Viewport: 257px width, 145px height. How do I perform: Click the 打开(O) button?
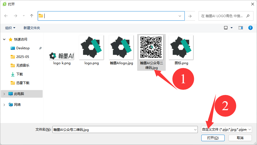pos(213,138)
